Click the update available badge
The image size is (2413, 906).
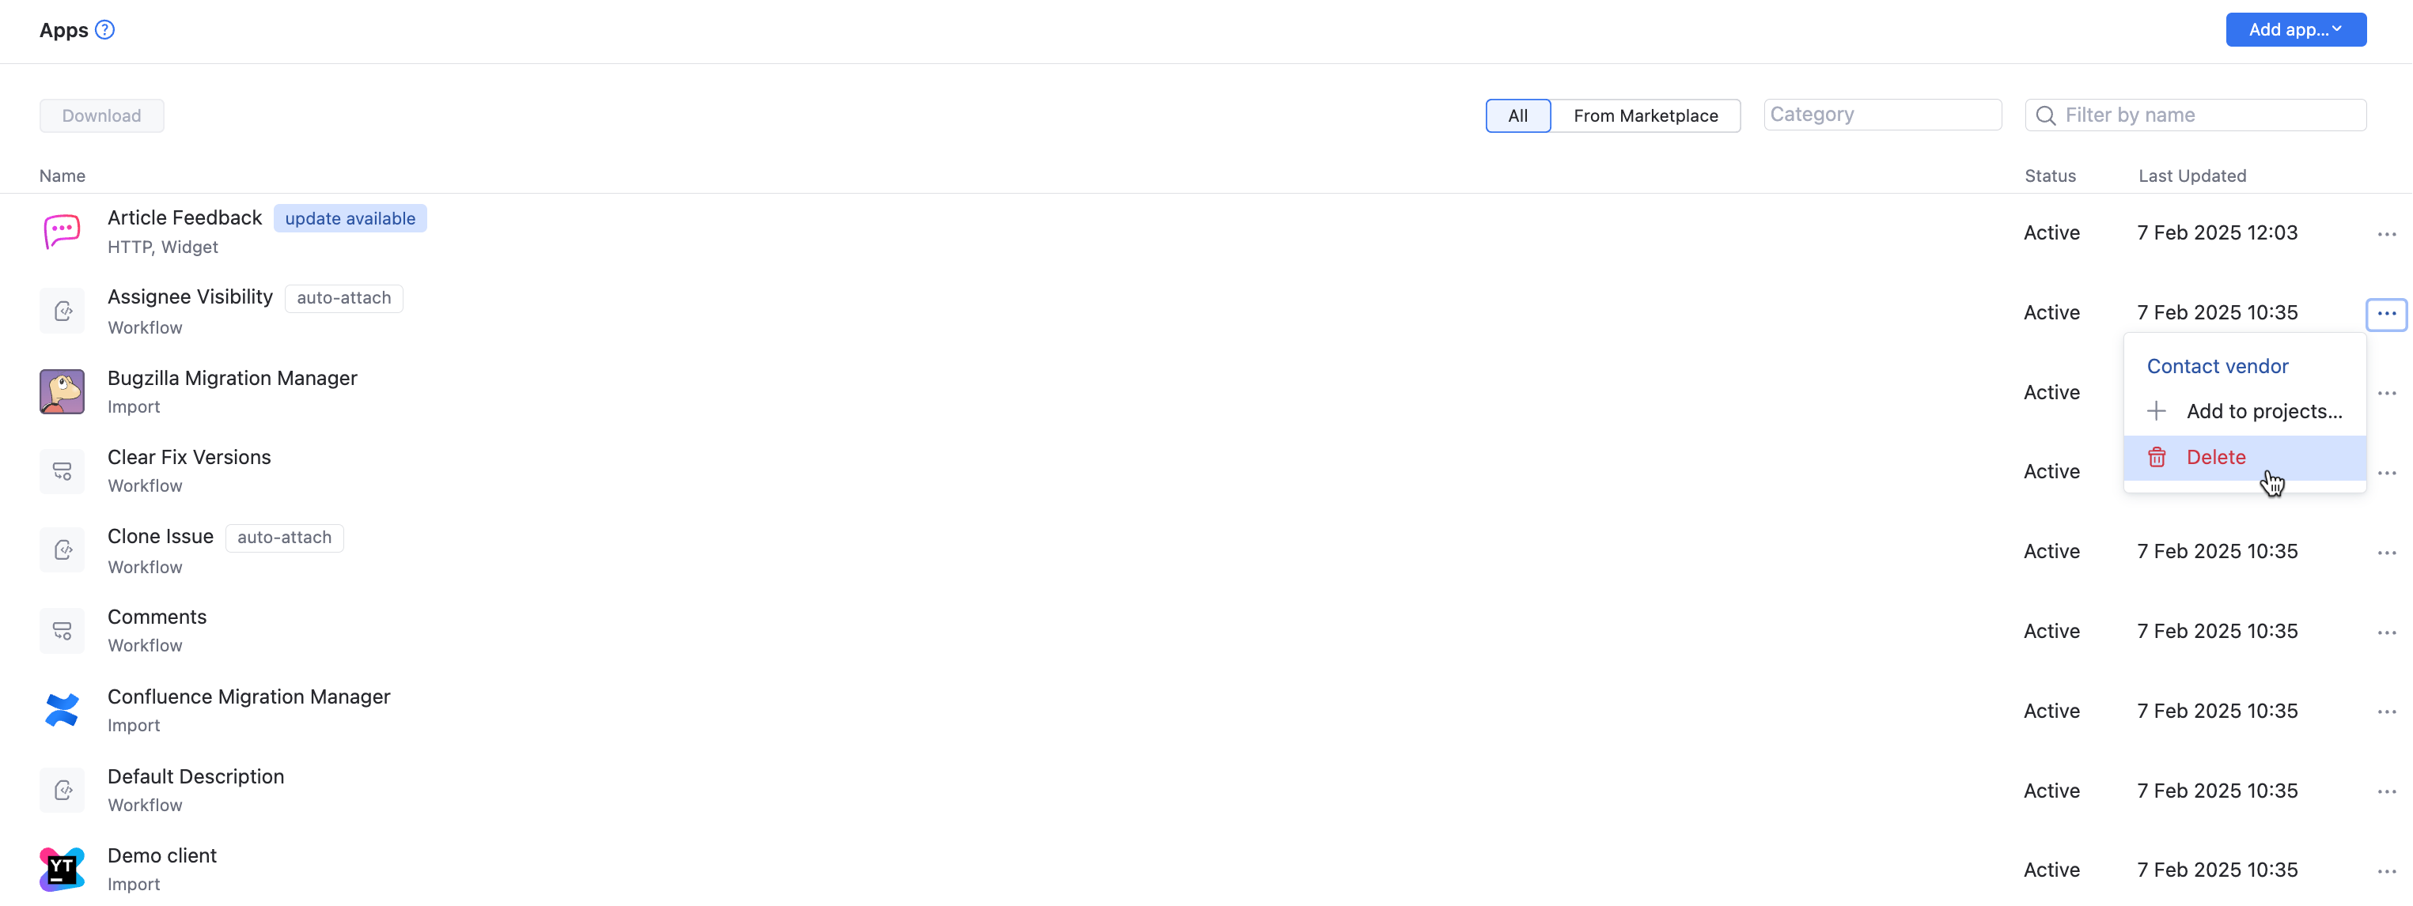point(350,219)
